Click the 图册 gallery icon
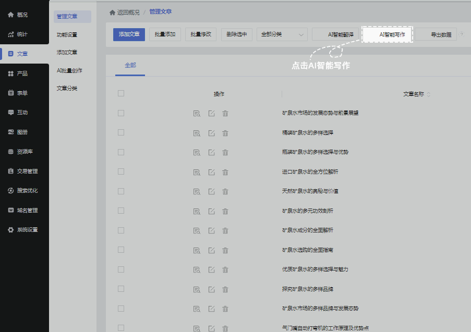Viewport: 471px width, 332px height. click(x=11, y=132)
